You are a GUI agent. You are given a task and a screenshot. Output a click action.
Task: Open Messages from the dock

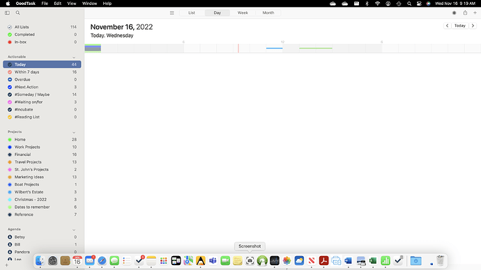[x=114, y=261]
